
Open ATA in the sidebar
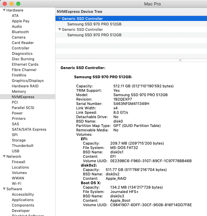coord(15,16)
